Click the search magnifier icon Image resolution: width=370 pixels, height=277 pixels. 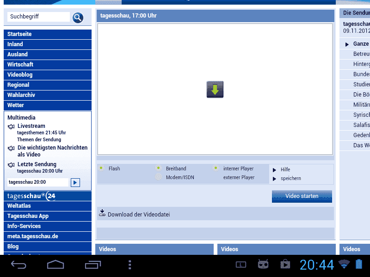(x=78, y=18)
